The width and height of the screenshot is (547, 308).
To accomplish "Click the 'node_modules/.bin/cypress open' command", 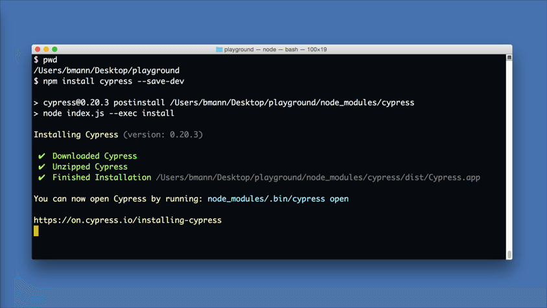I will pos(278,199).
